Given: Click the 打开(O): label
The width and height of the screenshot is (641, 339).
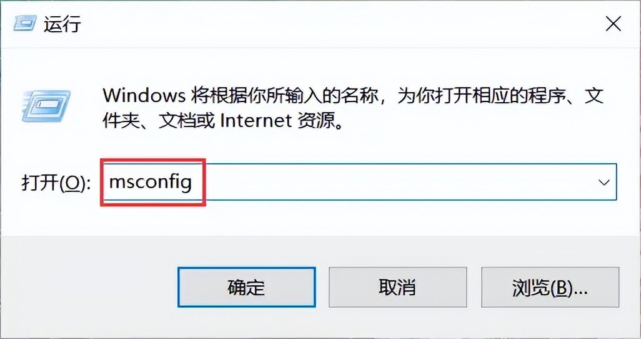Looking at the screenshot, I should 56,183.
